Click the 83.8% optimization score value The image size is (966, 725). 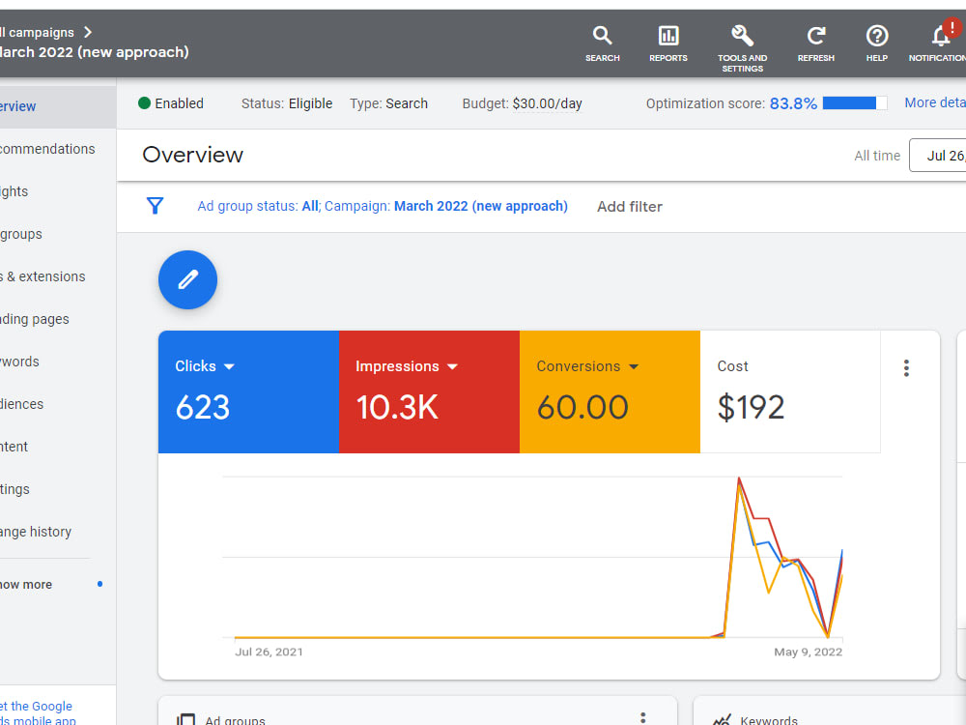click(x=793, y=103)
